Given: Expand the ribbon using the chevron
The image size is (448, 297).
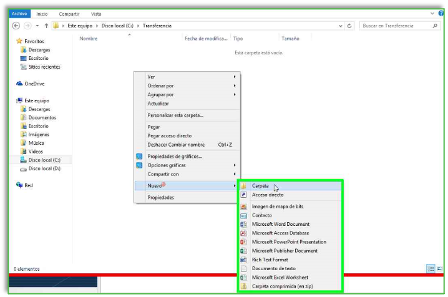Looking at the screenshot, I should pyautogui.click(x=432, y=14).
